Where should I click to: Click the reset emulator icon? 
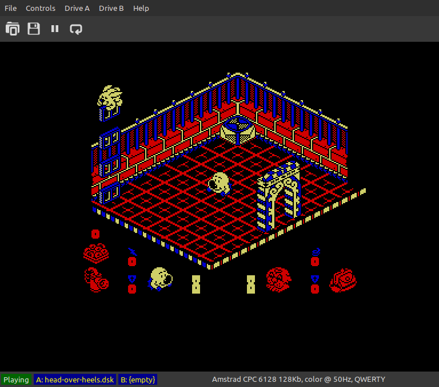76,29
